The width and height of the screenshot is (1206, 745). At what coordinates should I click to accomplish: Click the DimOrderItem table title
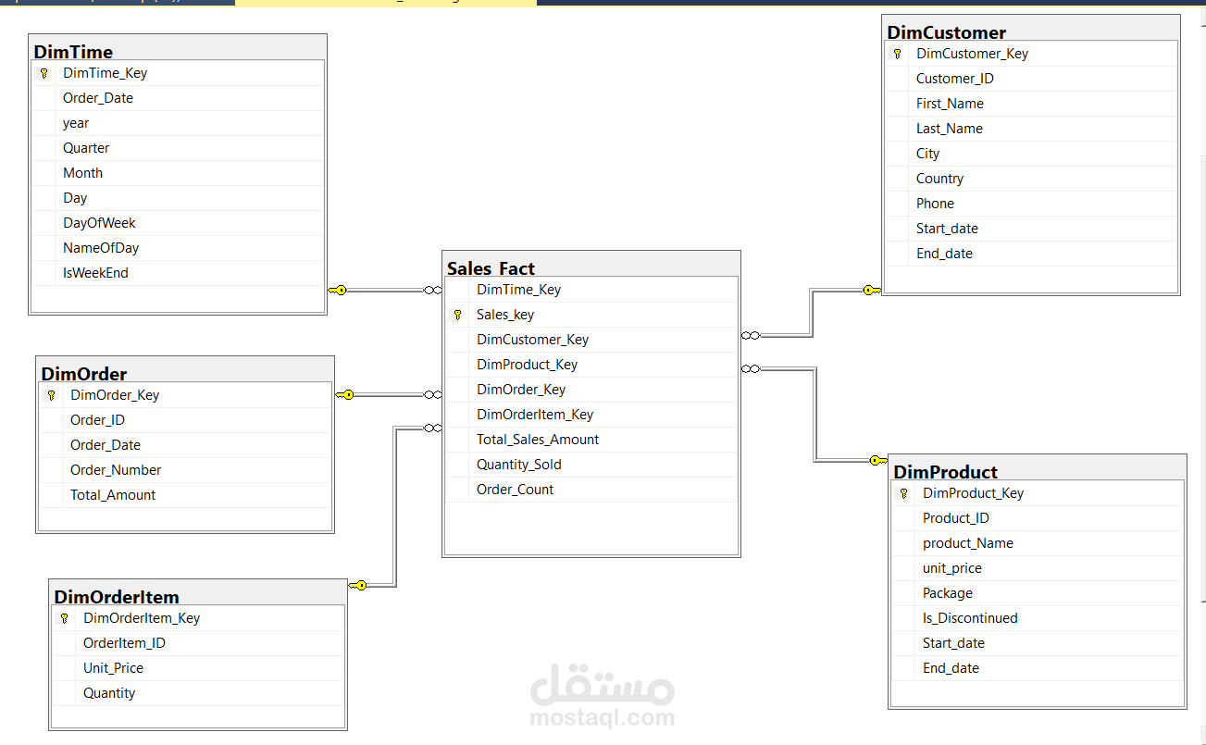click(x=117, y=597)
